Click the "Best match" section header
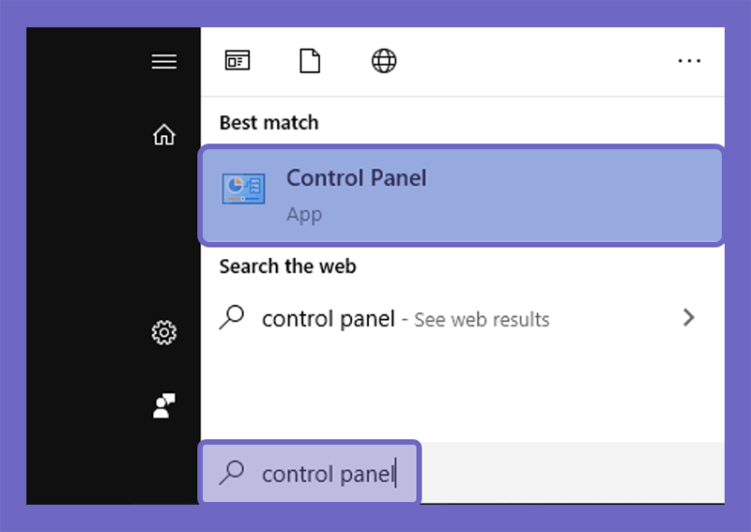The image size is (751, 532). click(268, 123)
